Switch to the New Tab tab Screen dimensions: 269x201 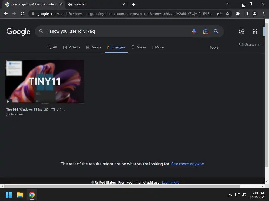pyautogui.click(x=97, y=4)
